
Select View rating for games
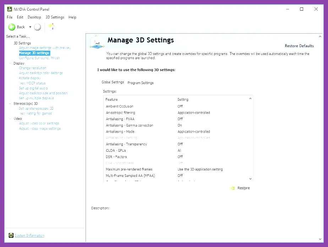(35, 113)
